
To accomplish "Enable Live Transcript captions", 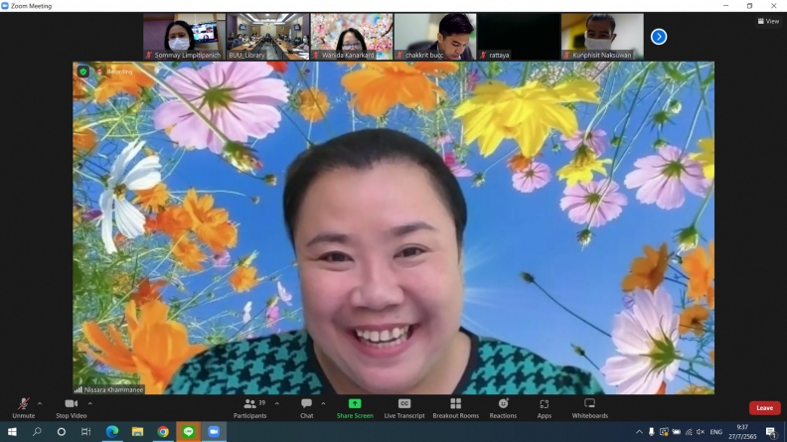I will tap(404, 406).
